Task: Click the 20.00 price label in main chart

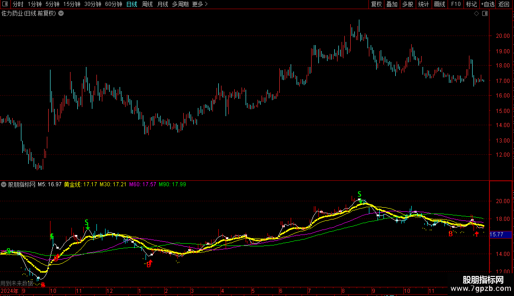Action: 503,36
